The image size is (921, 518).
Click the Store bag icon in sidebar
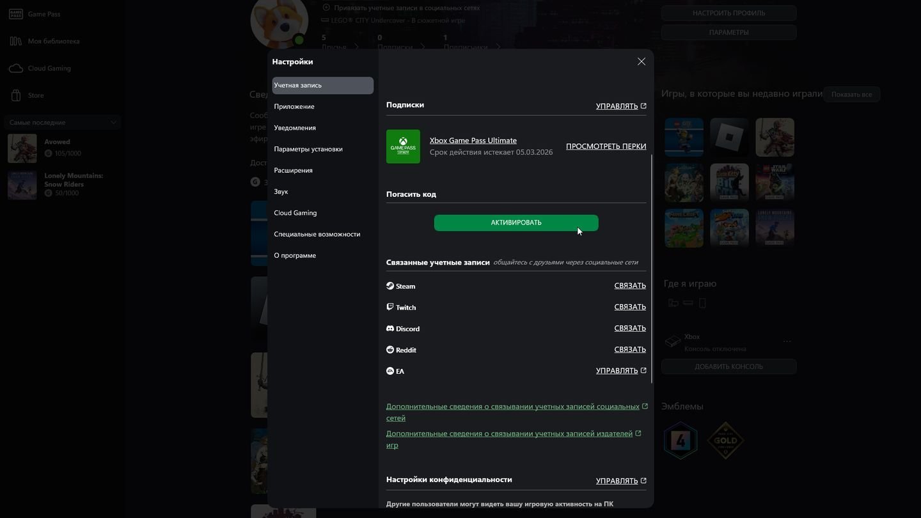(16, 95)
